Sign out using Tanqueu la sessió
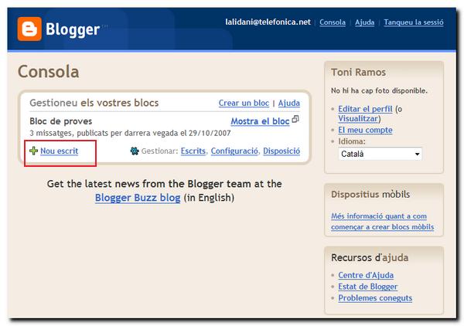464x326 pixels. 414,22
